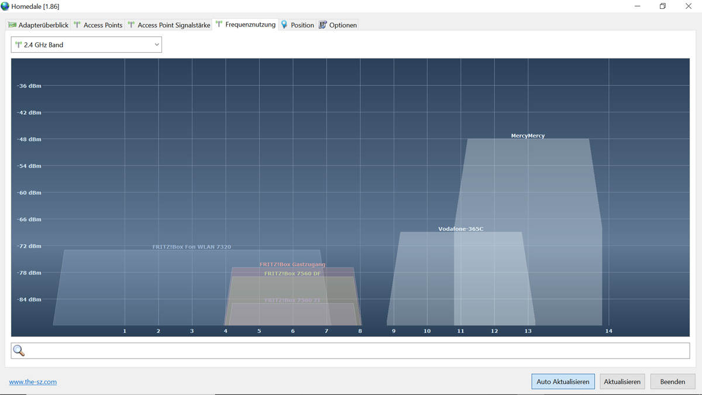Image resolution: width=702 pixels, height=395 pixels.
Task: Select the FRITZ!Box Fon WLAN 7320 label
Action: tap(192, 247)
